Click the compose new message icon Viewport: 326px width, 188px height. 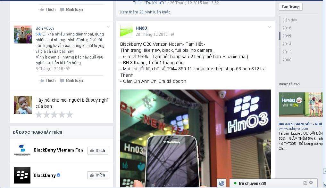[x=305, y=183]
